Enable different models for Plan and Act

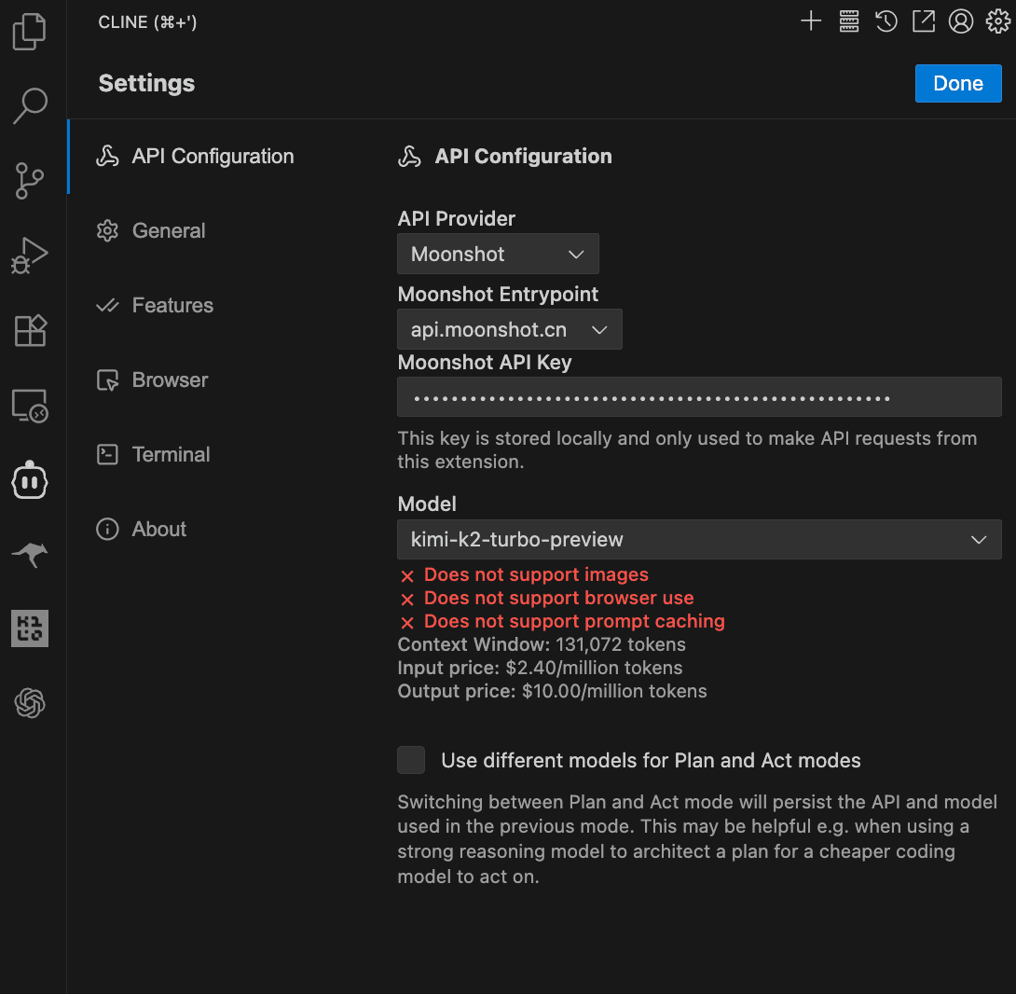[411, 760]
